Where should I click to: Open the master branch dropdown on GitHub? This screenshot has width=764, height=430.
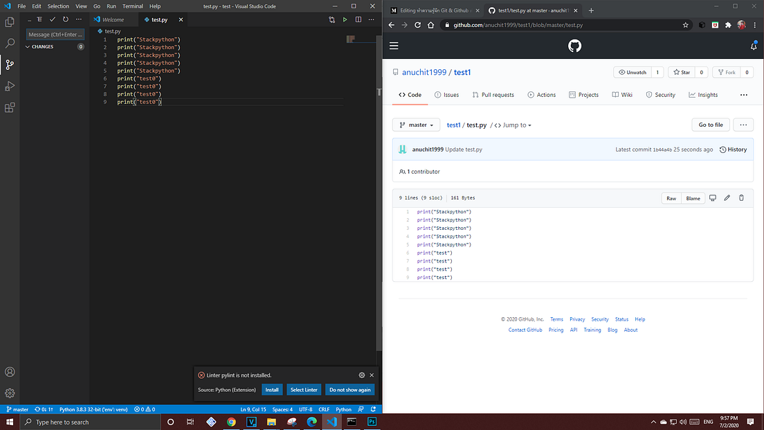click(416, 125)
